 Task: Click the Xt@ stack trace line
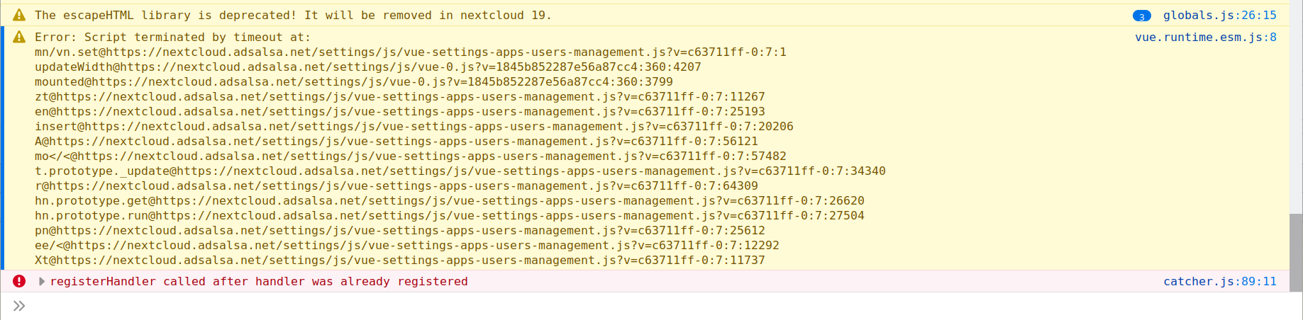(400, 260)
